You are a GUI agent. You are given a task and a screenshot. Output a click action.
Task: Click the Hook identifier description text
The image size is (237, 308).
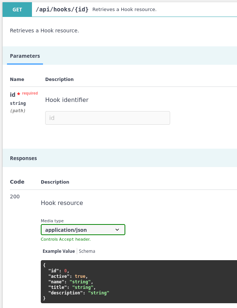(x=67, y=100)
